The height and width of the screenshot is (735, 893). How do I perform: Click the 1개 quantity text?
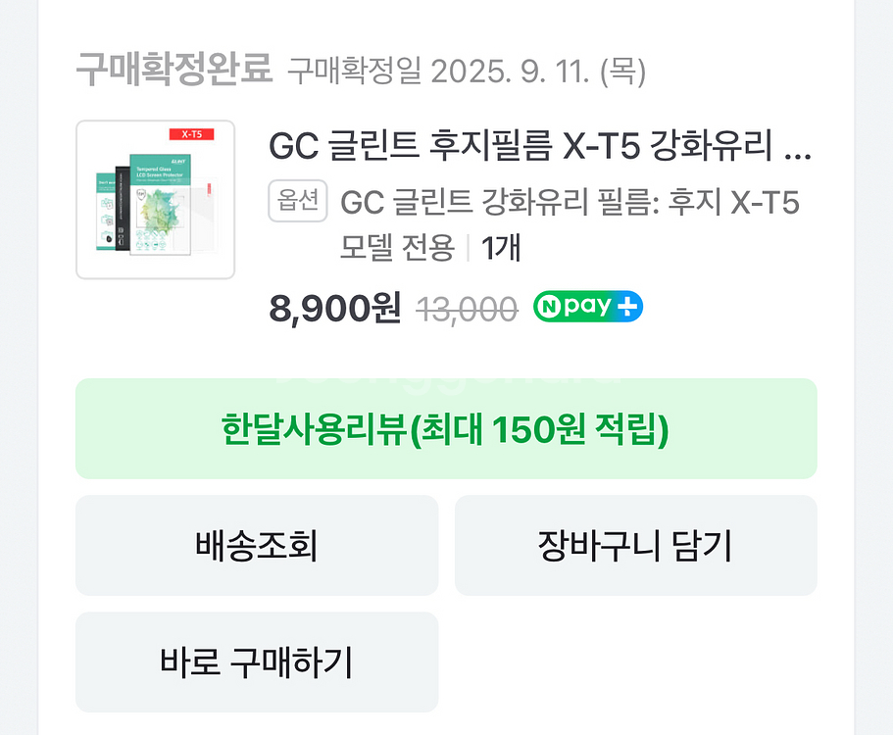click(501, 248)
